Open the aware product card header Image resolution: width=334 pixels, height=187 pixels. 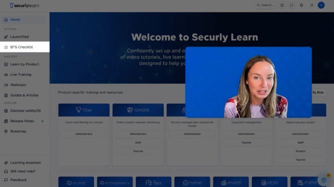[x=138, y=110]
